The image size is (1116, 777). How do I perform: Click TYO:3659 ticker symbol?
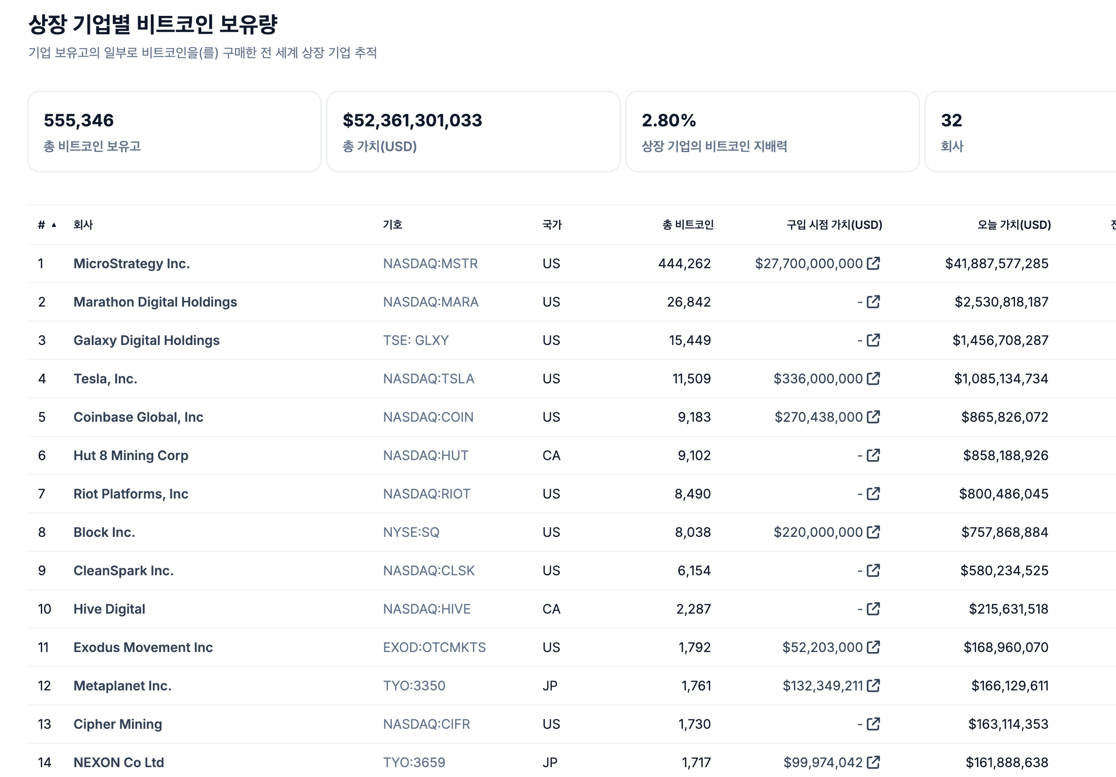[414, 762]
